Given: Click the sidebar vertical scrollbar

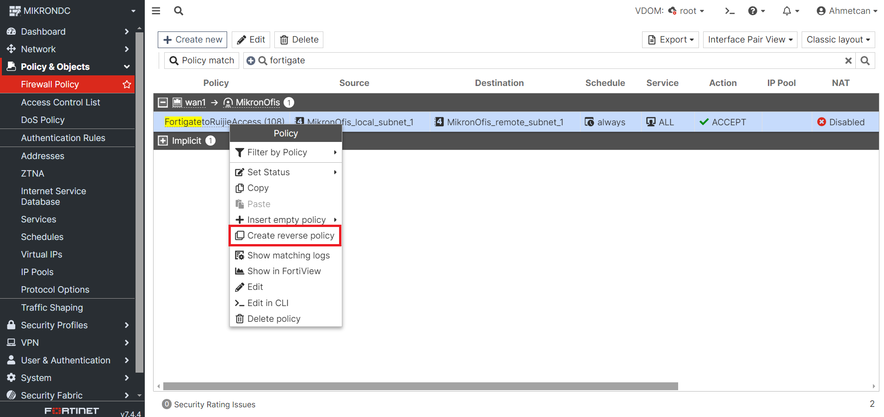Looking at the screenshot, I should [x=140, y=202].
